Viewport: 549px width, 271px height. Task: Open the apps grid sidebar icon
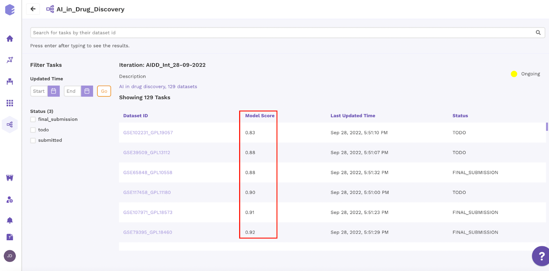pos(10,103)
